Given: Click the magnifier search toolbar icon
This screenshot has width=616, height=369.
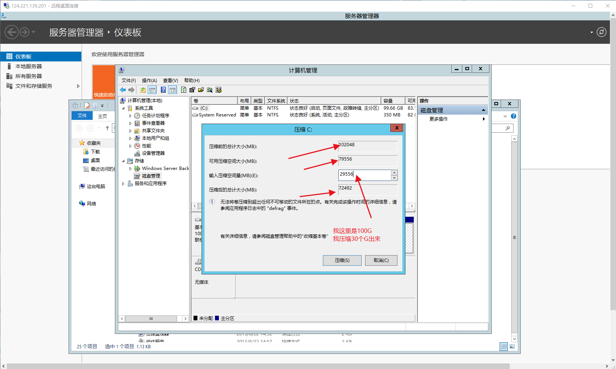Looking at the screenshot, I should tap(210, 90).
